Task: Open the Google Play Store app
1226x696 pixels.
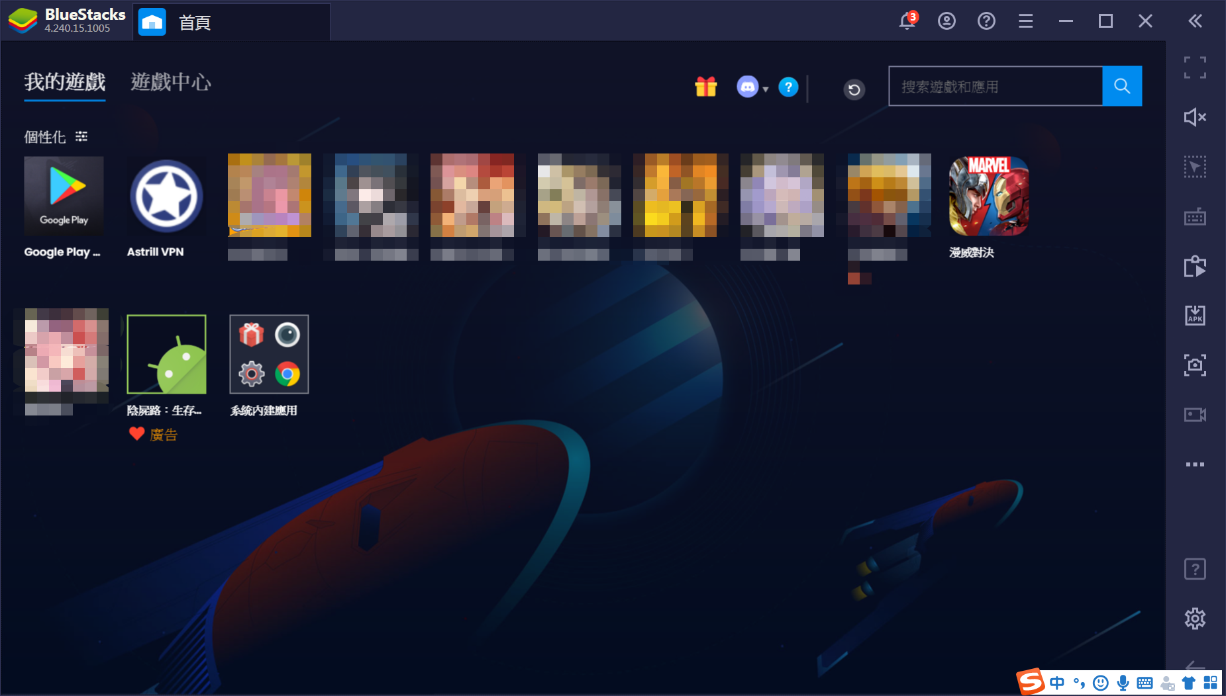Action: point(64,196)
